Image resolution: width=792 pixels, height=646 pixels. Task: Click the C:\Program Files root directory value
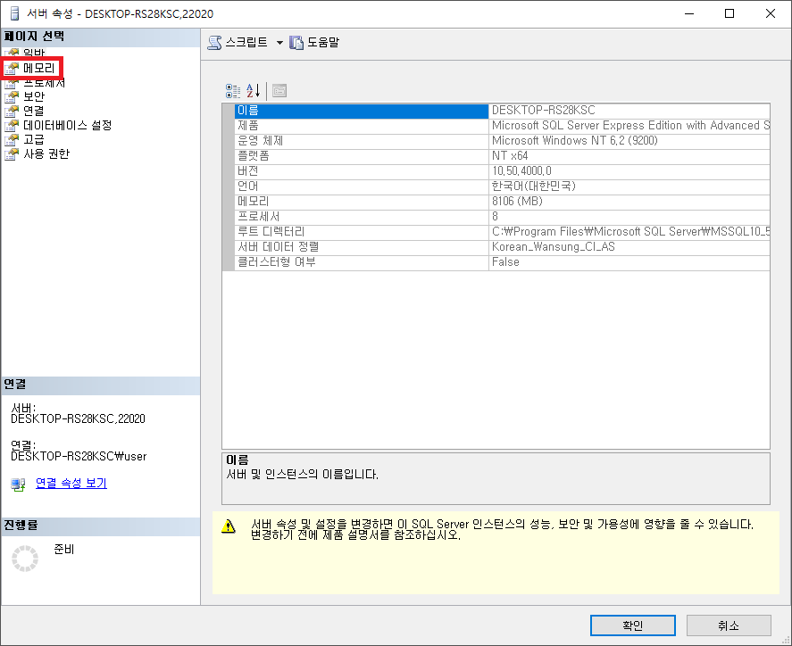click(630, 231)
